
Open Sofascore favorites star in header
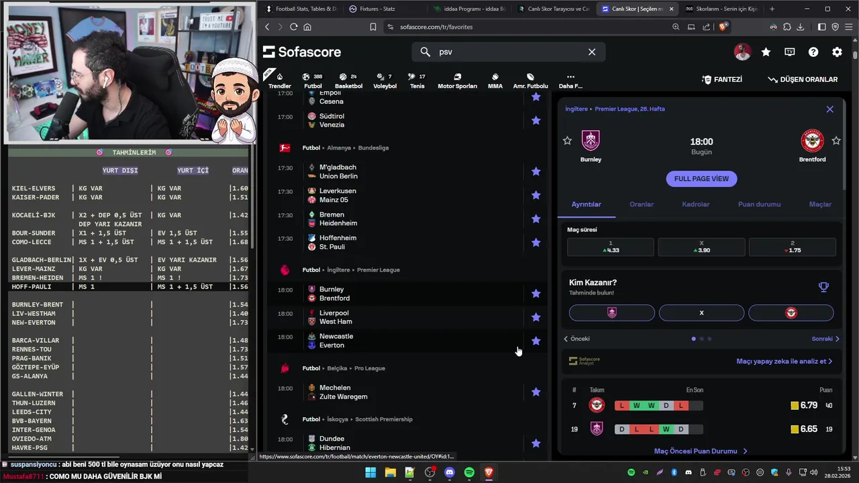[x=766, y=52]
